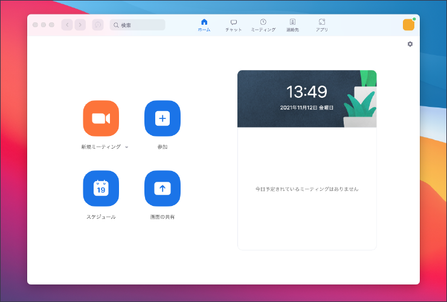Click the 参加 label text

(x=162, y=147)
